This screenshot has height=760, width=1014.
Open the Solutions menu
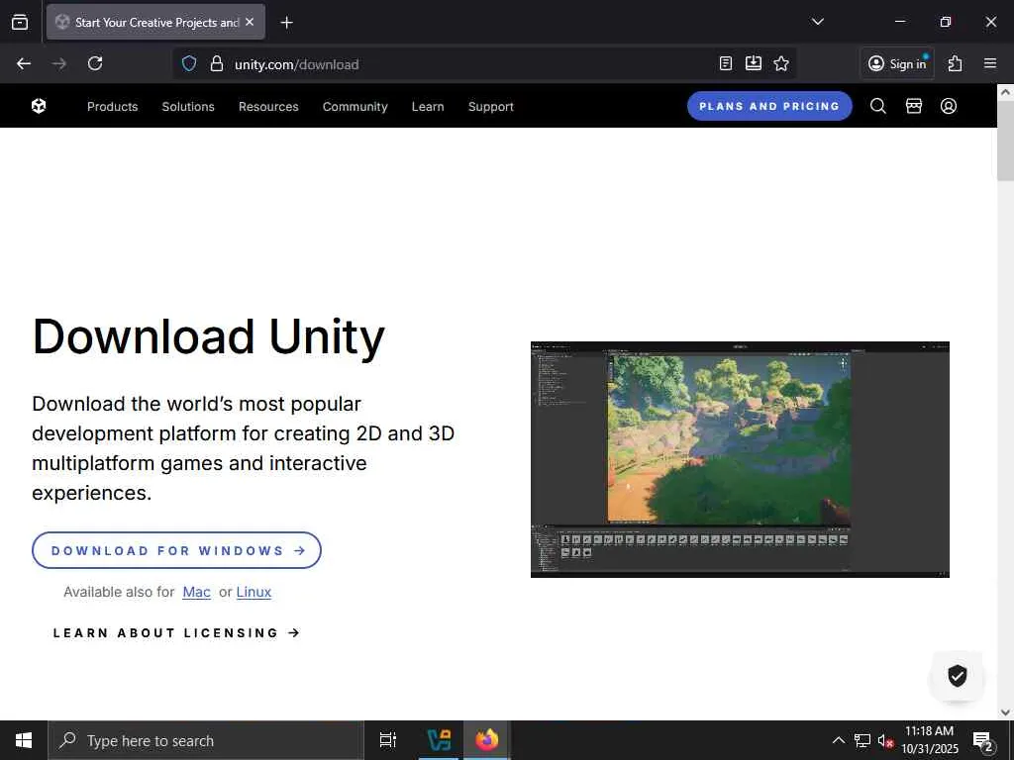click(188, 107)
